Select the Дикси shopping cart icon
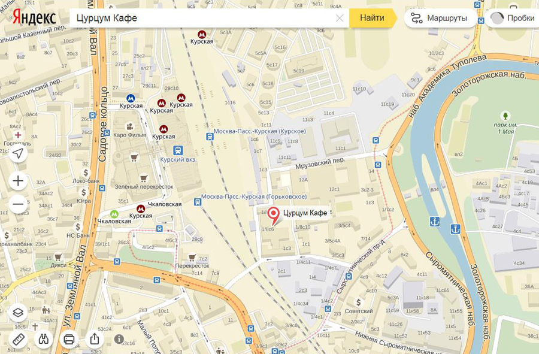The height and width of the screenshot is (354, 539). 59,257
